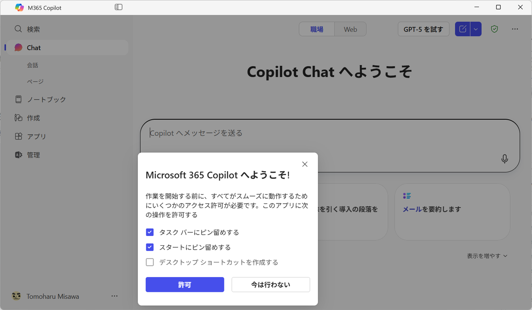Image resolution: width=532 pixels, height=310 pixels.
Task: Click the アプリ apps grid icon
Action: pyautogui.click(x=18, y=137)
